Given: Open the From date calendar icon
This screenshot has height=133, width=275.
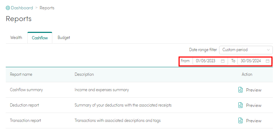Looking at the screenshot, I should [x=223, y=61].
